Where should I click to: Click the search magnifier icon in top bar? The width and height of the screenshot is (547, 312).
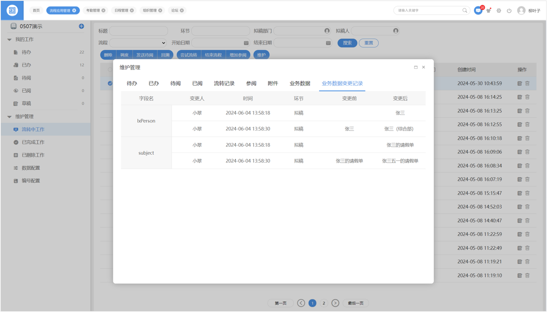click(x=465, y=10)
